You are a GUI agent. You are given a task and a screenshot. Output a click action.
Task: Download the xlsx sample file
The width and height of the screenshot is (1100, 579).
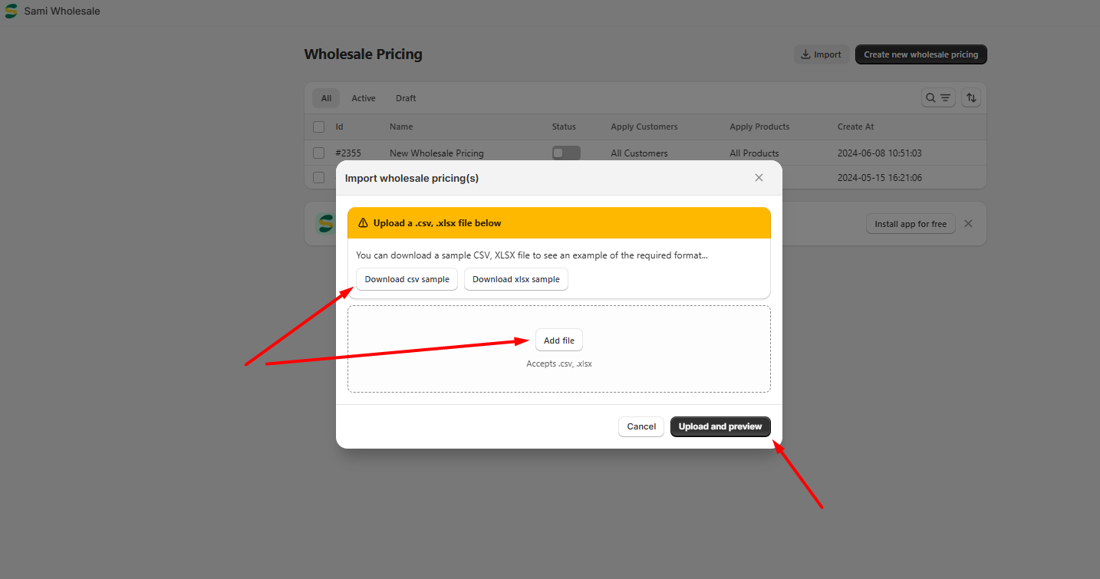[x=515, y=279]
